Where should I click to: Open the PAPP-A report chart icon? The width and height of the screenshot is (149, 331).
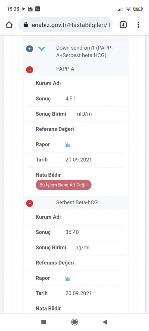coord(68,145)
